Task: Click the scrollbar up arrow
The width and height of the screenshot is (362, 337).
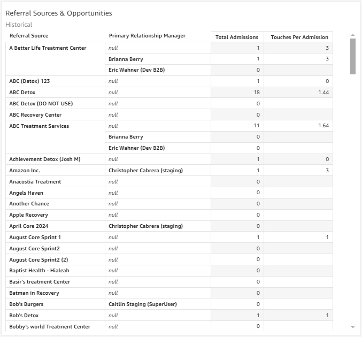Action: [353, 35]
